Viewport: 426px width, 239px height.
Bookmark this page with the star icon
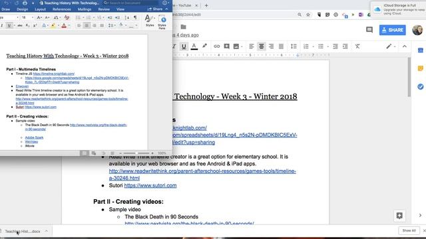coord(308,15)
